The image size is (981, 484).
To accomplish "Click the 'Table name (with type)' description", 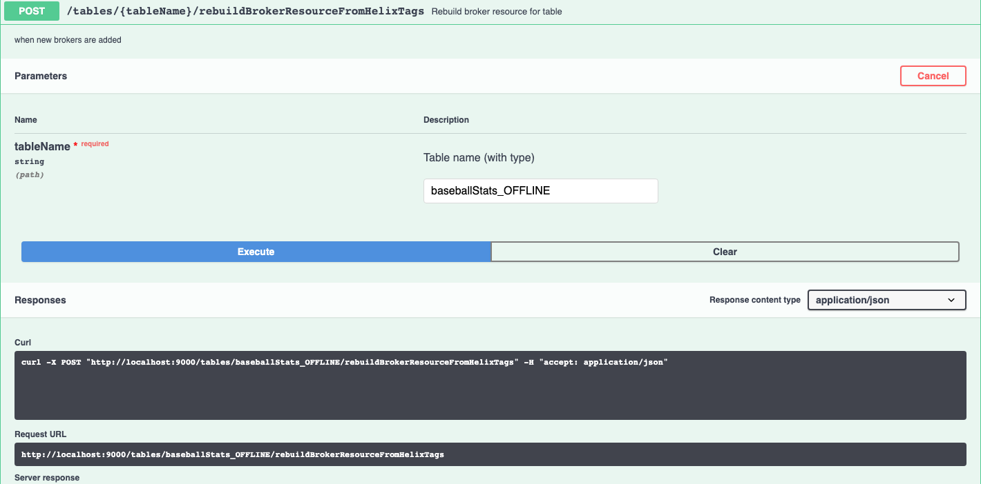I will pos(479,158).
